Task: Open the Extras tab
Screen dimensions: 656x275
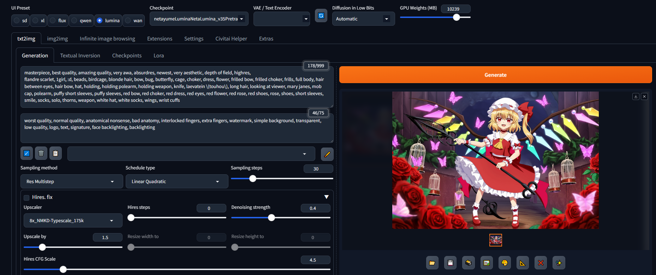Action: coord(266,39)
